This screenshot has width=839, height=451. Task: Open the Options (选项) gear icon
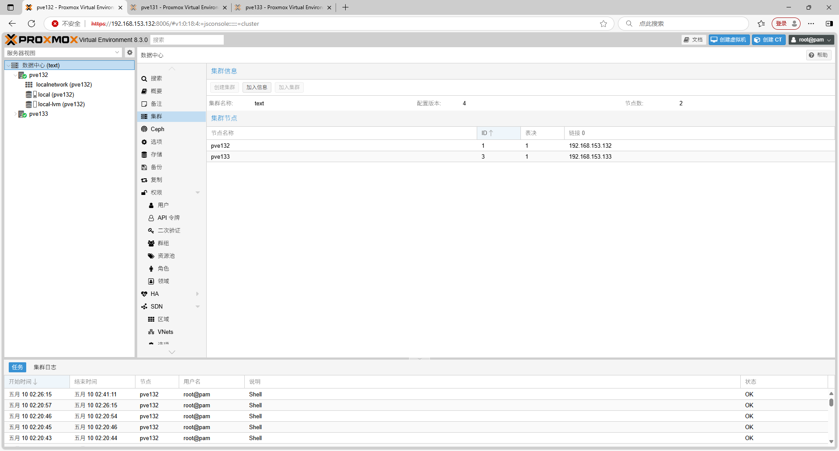point(144,142)
